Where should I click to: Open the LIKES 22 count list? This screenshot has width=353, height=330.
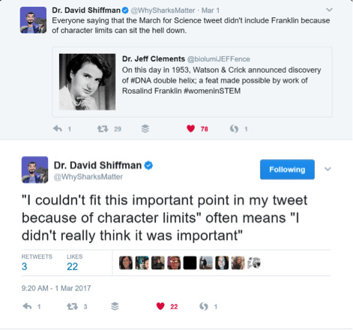coord(74,262)
